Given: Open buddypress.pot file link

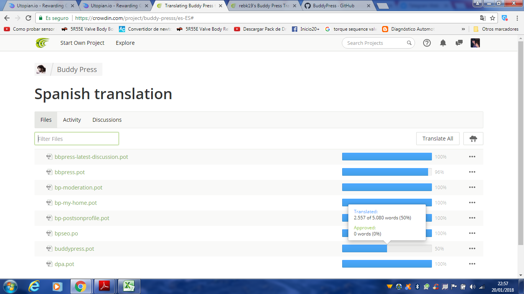Looking at the screenshot, I should pyautogui.click(x=74, y=248).
